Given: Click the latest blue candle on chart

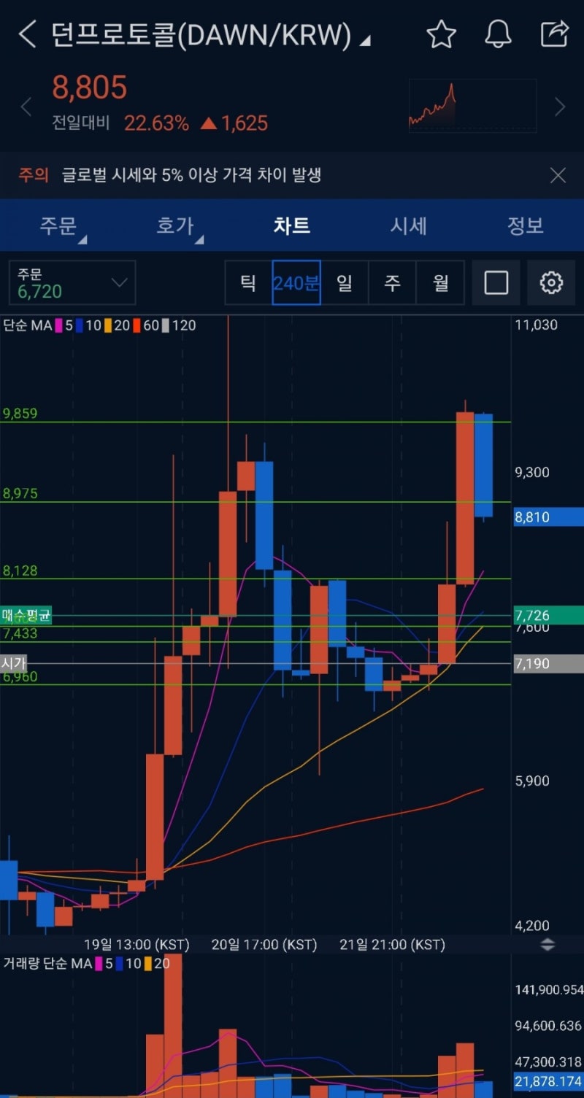Looking at the screenshot, I should coord(483,465).
